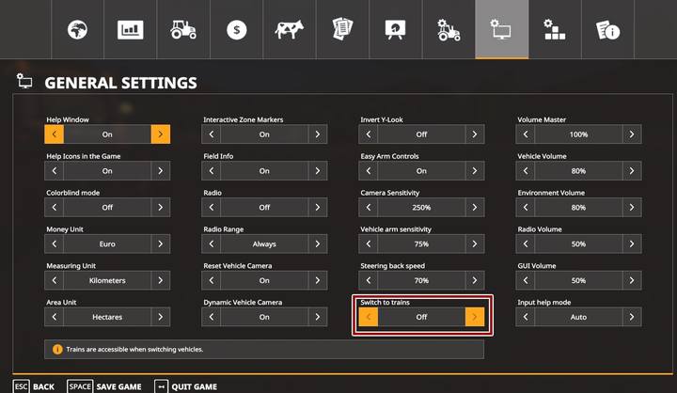Open the dollar coin finances icon

tap(236, 29)
